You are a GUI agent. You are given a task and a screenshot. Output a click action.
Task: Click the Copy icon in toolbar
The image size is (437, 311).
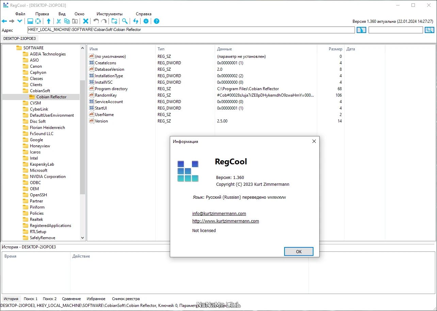67,21
